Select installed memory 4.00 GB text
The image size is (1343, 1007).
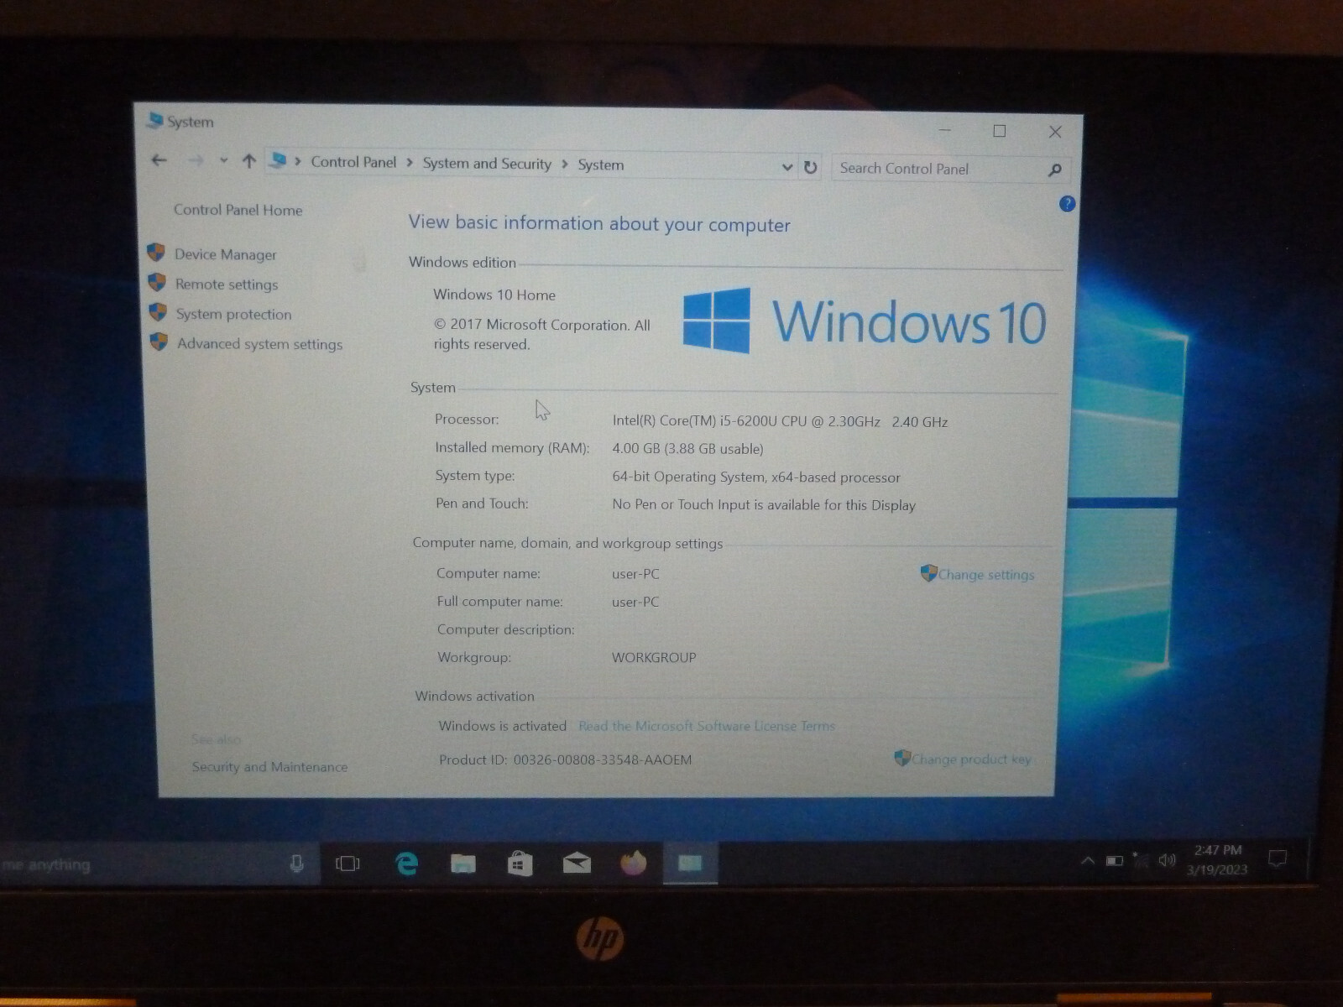coord(687,449)
